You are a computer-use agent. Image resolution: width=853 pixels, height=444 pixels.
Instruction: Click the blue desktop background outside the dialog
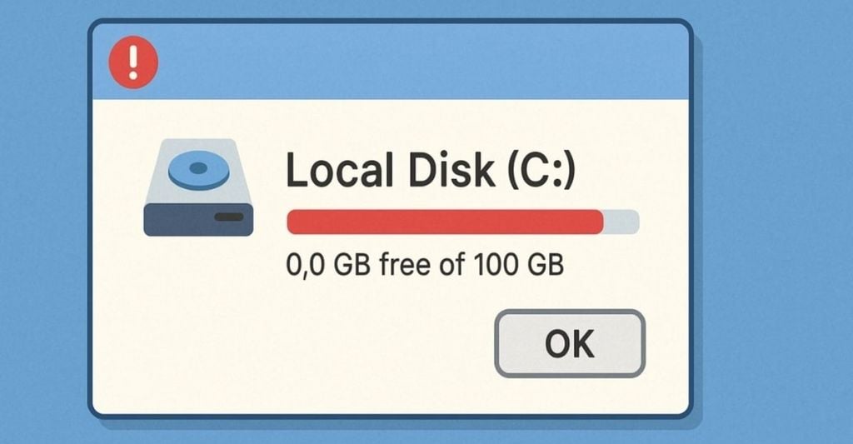click(x=772, y=217)
